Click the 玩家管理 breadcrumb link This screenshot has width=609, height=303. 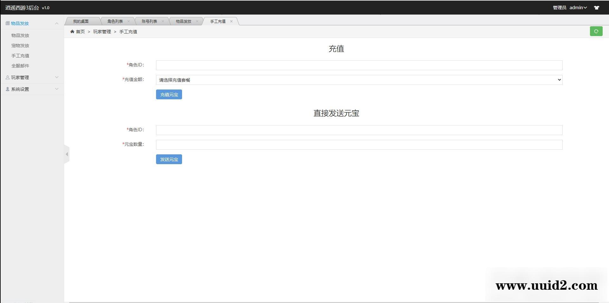(102, 32)
